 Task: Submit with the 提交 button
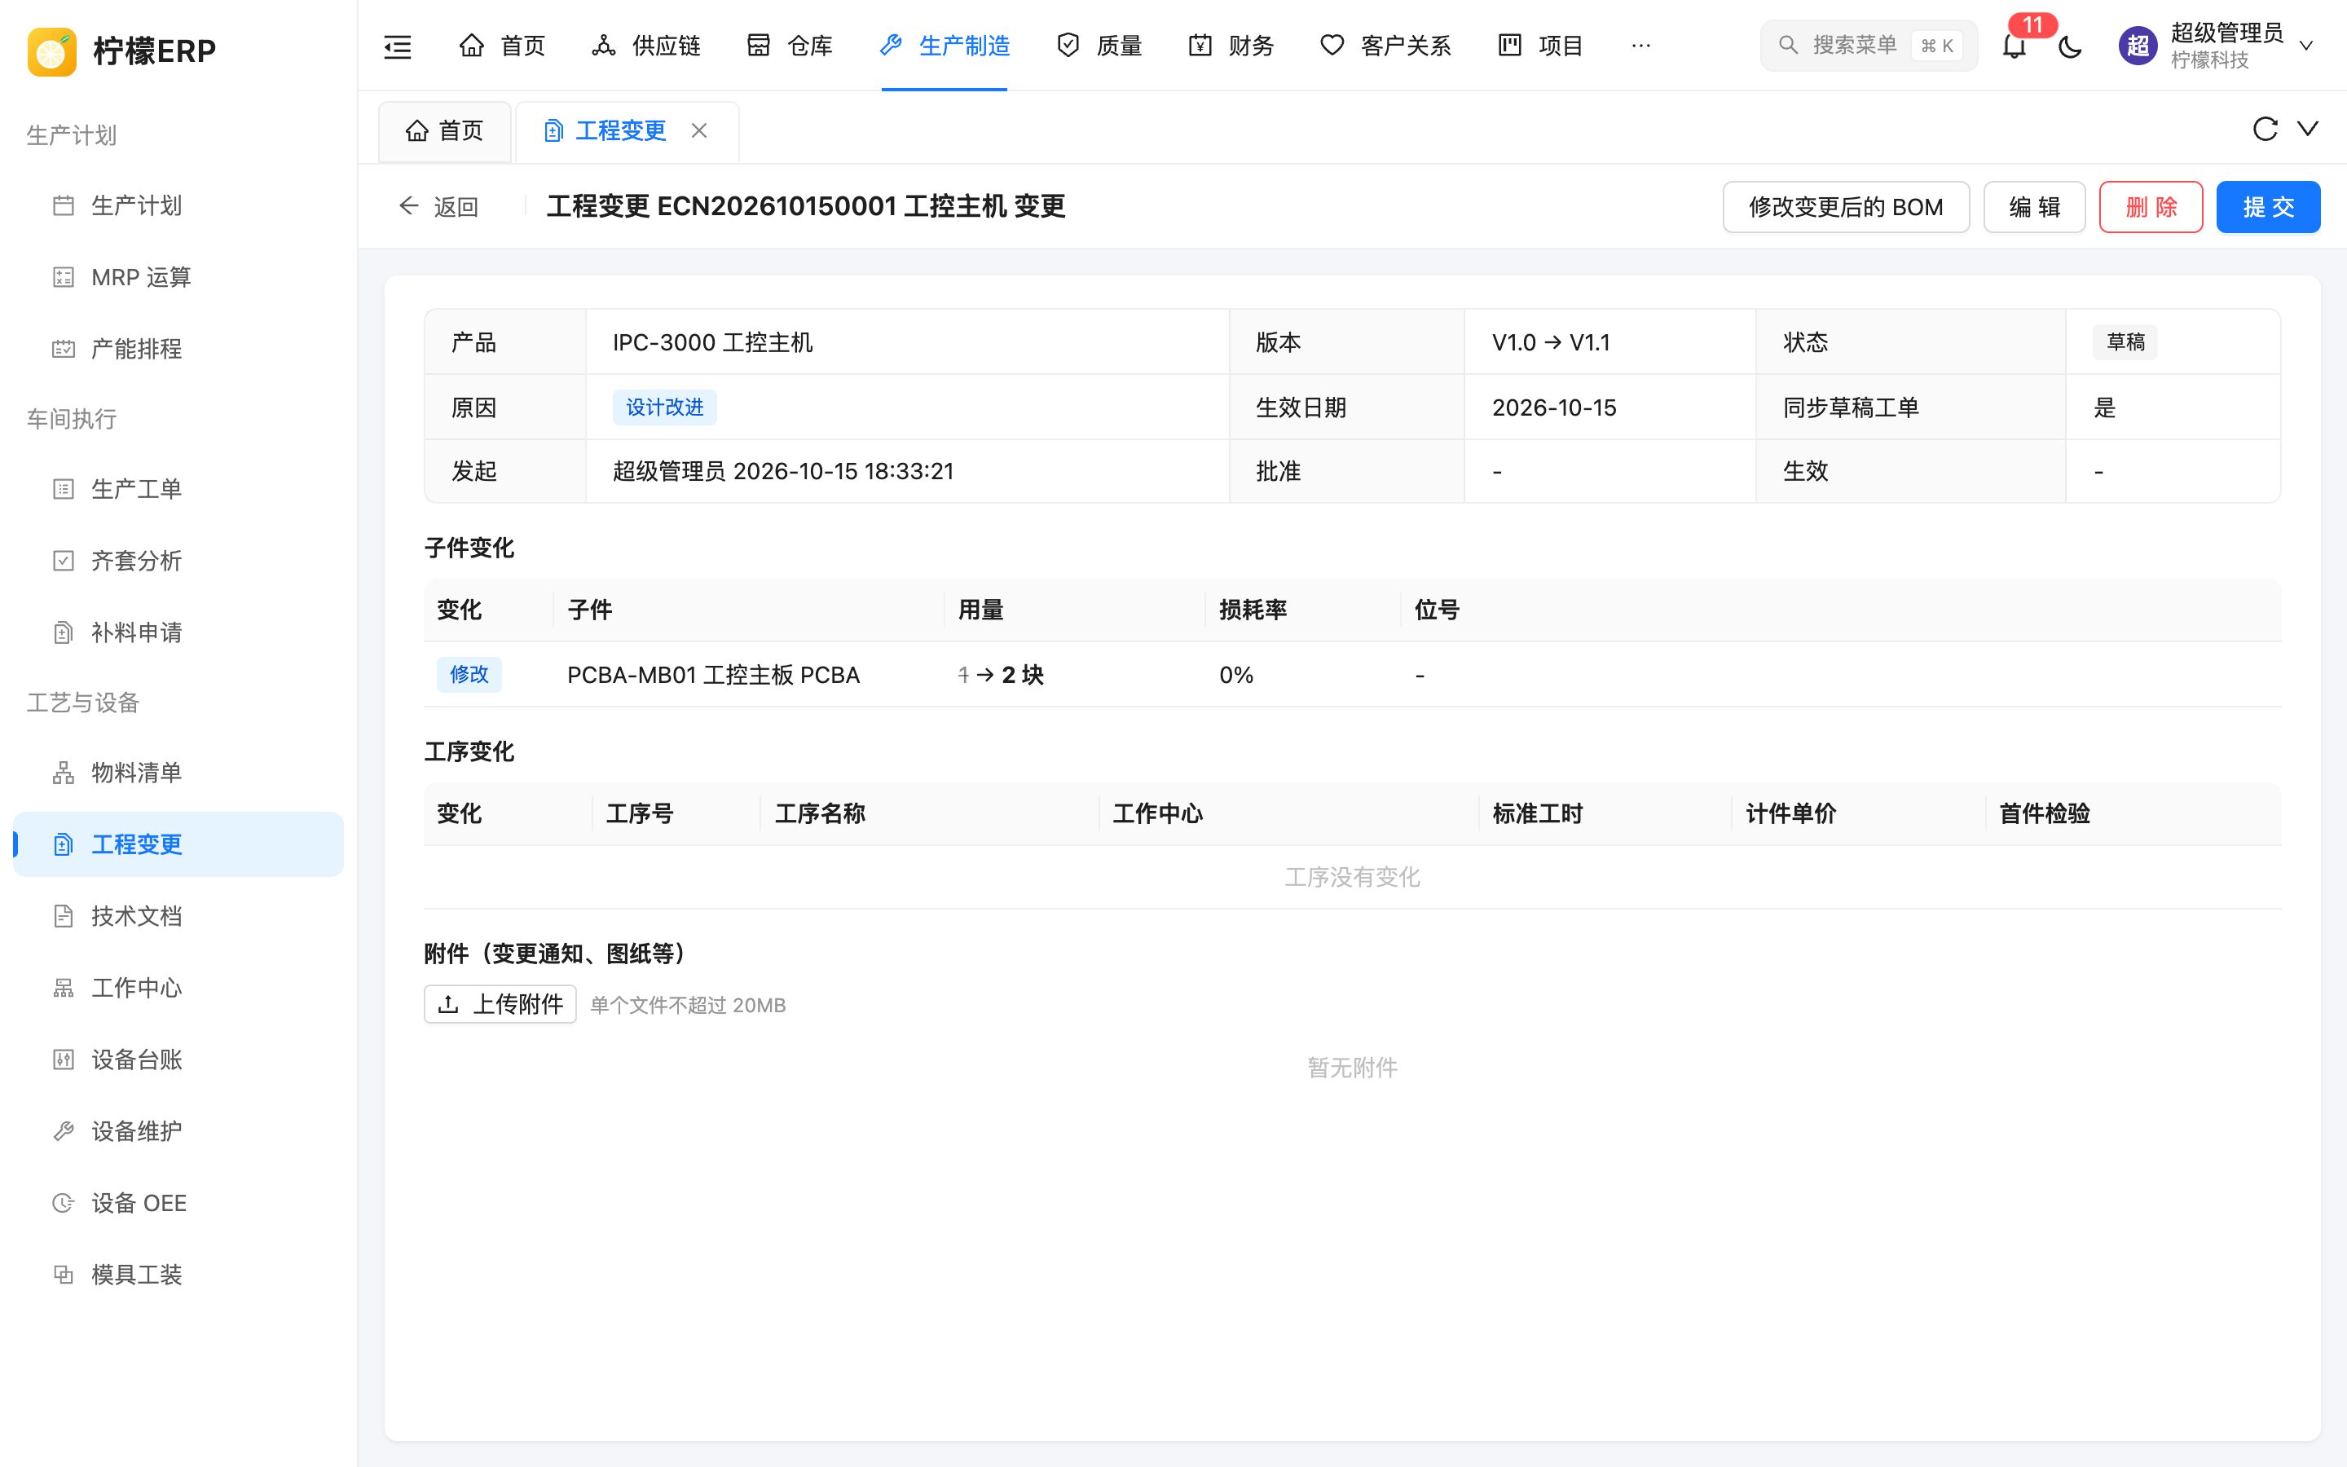point(2267,207)
